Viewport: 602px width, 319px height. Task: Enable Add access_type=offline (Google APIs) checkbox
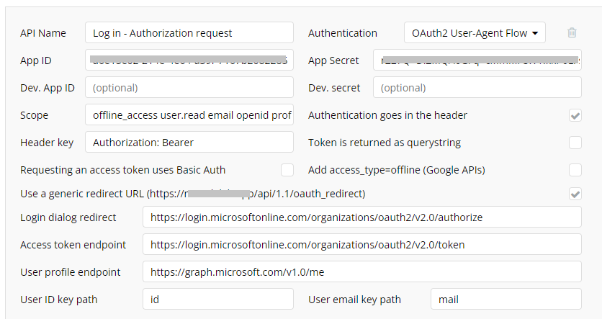pos(575,170)
